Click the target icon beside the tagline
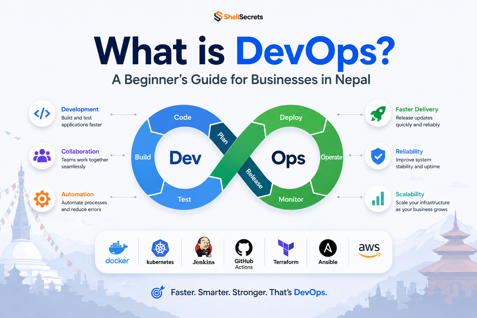This screenshot has height=318, width=477. (x=157, y=292)
